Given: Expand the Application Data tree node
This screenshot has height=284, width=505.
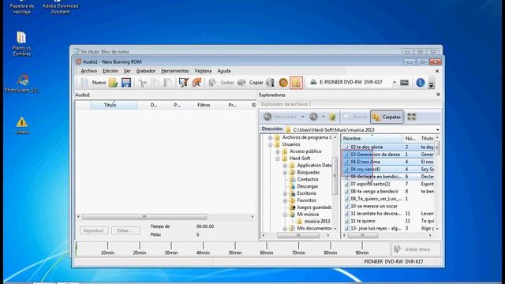Looking at the screenshot, I should (285, 166).
